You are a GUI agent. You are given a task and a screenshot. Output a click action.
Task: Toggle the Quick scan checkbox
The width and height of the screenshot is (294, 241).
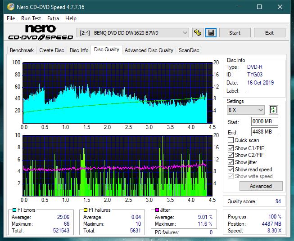[x=231, y=140]
